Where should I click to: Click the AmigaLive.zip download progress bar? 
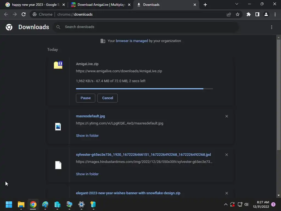point(144,89)
